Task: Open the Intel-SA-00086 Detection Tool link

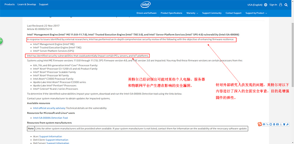Action: [x=50, y=118]
